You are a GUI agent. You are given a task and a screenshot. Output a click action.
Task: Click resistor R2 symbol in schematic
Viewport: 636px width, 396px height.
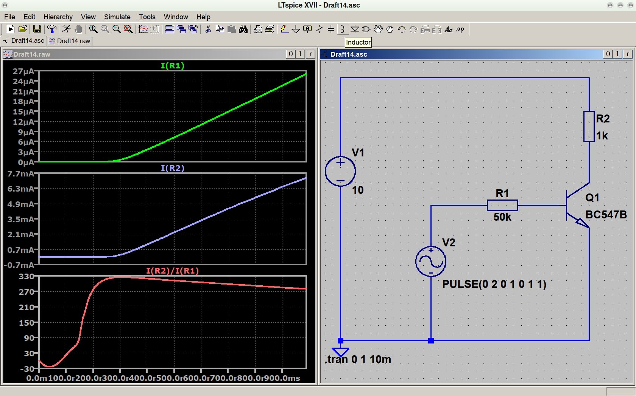(x=589, y=127)
